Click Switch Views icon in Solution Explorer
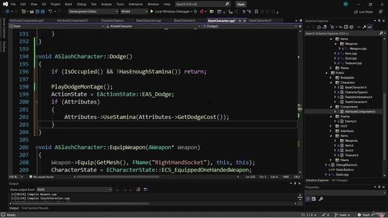This screenshot has width=388, height=218. [324, 27]
